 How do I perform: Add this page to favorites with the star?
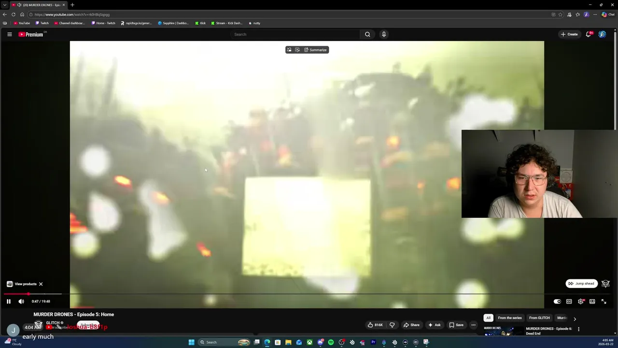pyautogui.click(x=561, y=14)
